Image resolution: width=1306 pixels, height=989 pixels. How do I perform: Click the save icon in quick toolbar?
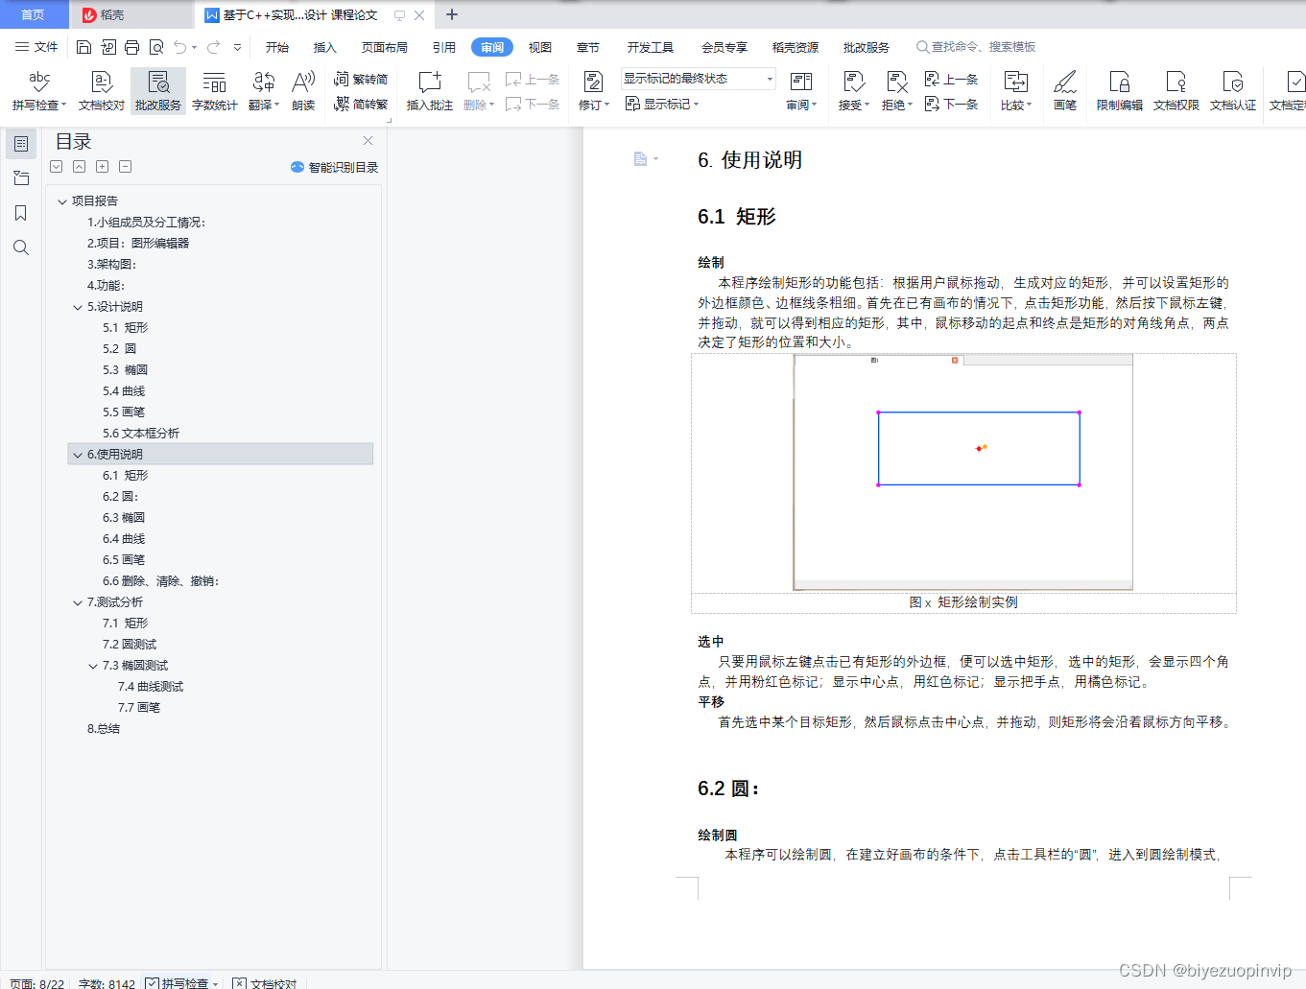click(x=83, y=47)
